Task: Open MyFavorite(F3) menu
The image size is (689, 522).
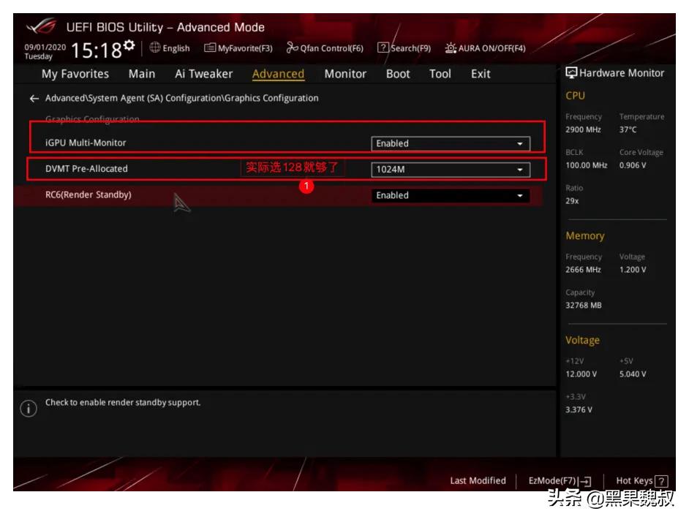Action: click(x=238, y=48)
